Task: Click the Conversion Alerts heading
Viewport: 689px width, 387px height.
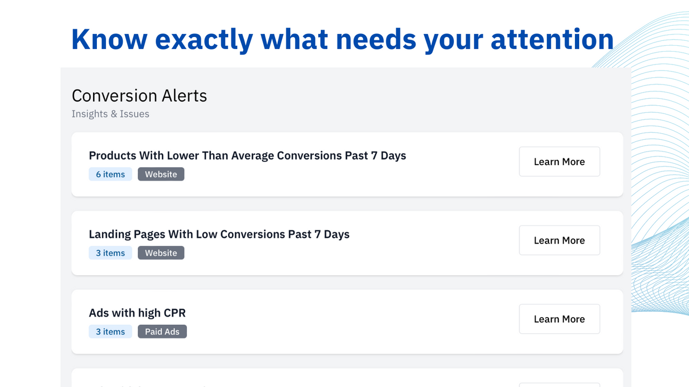Action: tap(139, 96)
